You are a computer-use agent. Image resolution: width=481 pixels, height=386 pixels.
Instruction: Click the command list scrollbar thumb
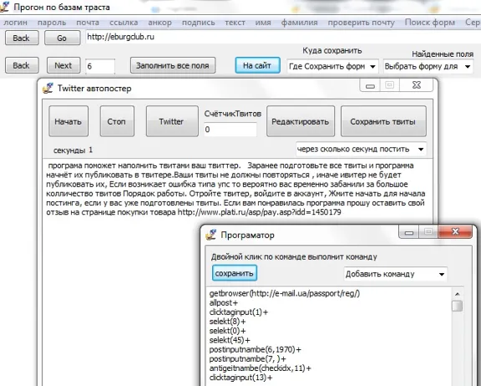pos(457,306)
